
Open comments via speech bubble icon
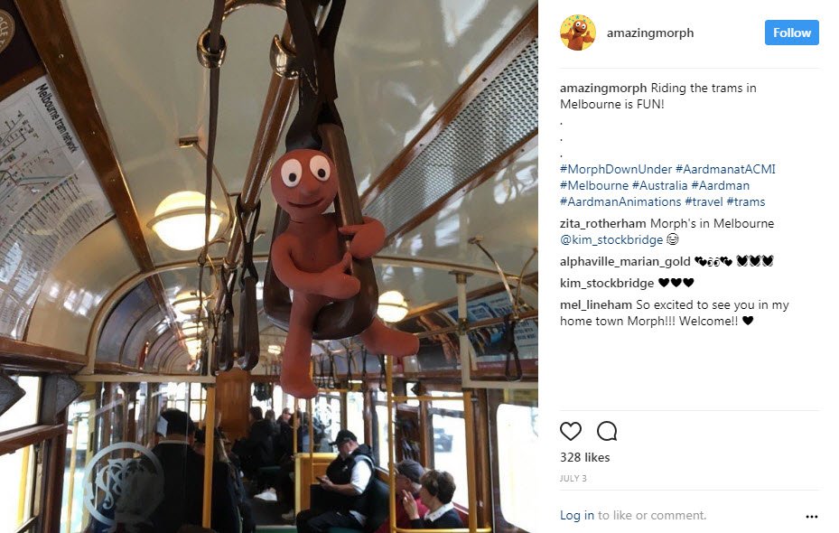click(607, 431)
